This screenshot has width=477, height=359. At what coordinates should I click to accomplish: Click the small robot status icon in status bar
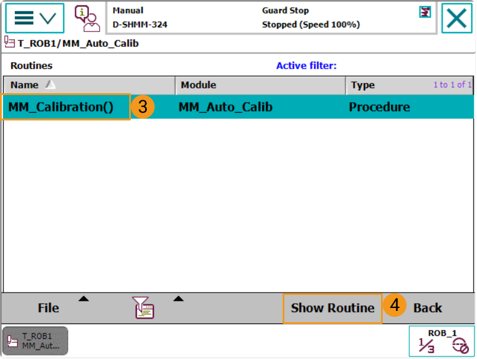pyautogui.click(x=425, y=12)
